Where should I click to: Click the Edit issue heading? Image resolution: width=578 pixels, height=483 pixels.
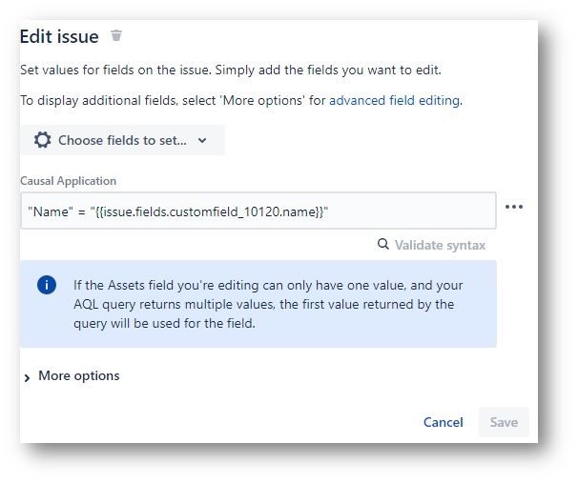59,37
